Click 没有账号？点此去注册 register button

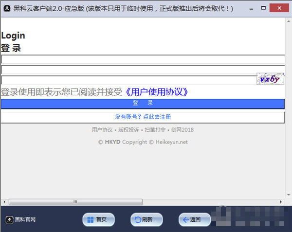143,117
